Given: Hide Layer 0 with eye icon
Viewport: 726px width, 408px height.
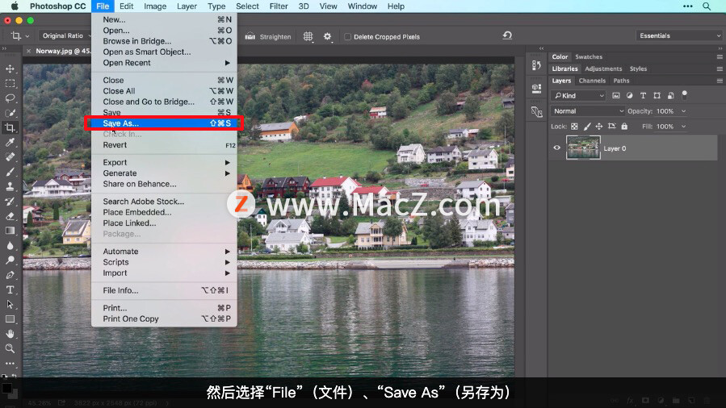Looking at the screenshot, I should [x=557, y=148].
